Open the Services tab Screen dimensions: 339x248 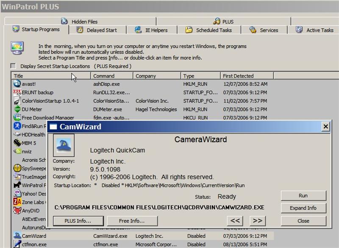tap(264, 30)
